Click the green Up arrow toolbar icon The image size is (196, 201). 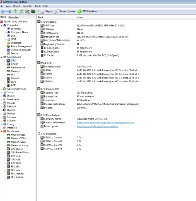[x=16, y=11]
